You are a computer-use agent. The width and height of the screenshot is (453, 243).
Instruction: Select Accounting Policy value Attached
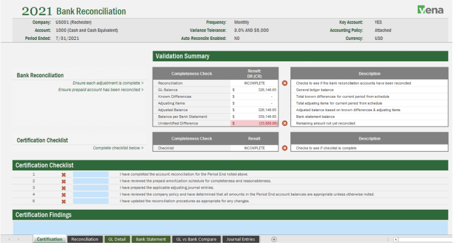pos(383,31)
